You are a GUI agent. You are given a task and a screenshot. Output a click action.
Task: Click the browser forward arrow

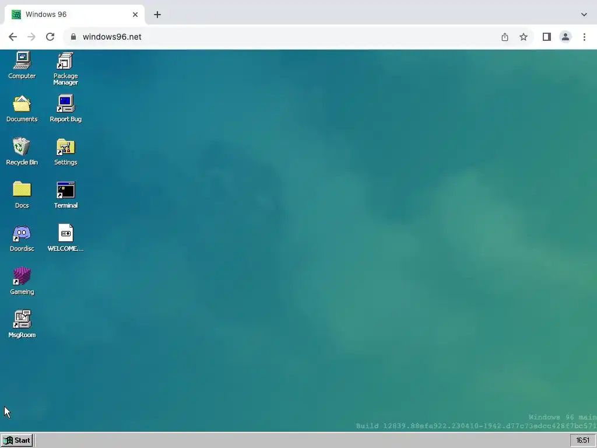31,37
